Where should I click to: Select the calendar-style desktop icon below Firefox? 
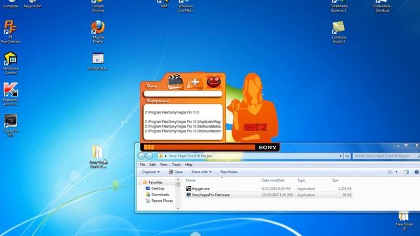98,62
